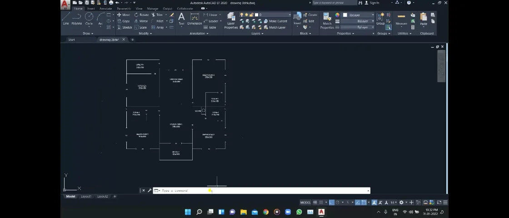This screenshot has width=509, height=218.
Task: Switch to the Start file tab
Action: pos(71,40)
